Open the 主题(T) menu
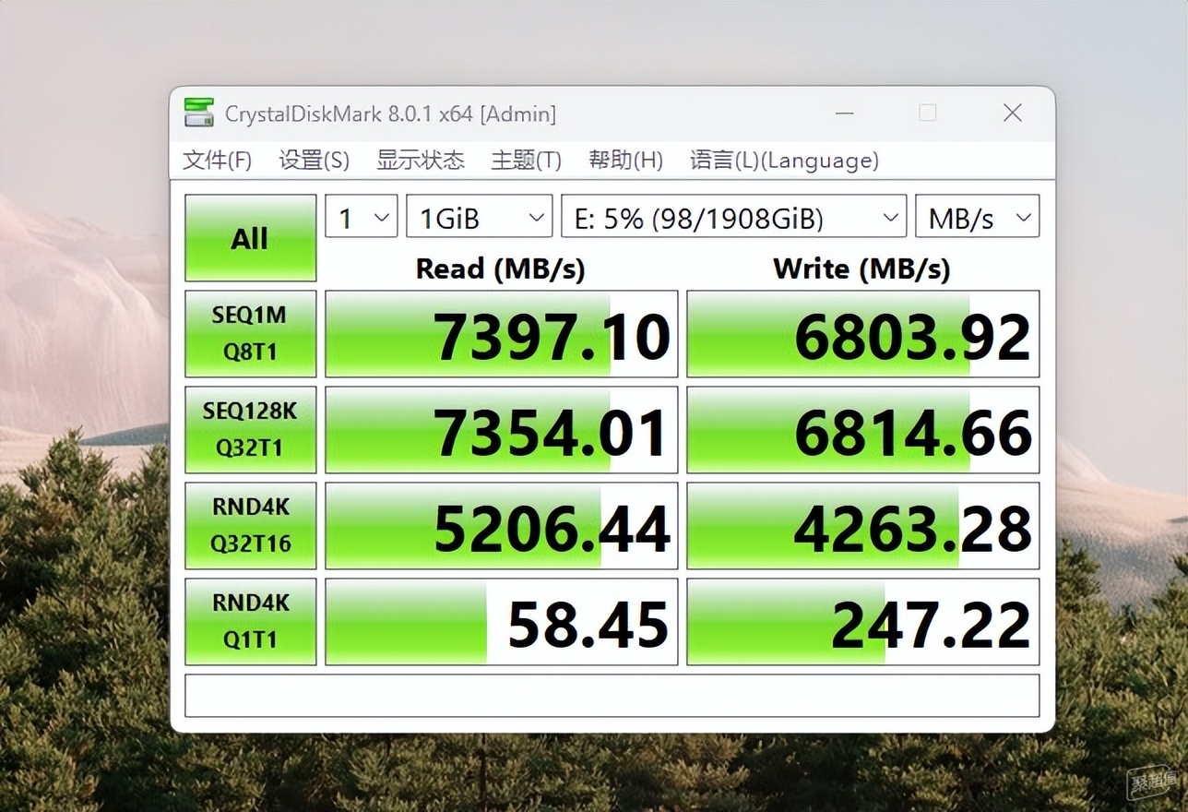The height and width of the screenshot is (812, 1188). 526,161
